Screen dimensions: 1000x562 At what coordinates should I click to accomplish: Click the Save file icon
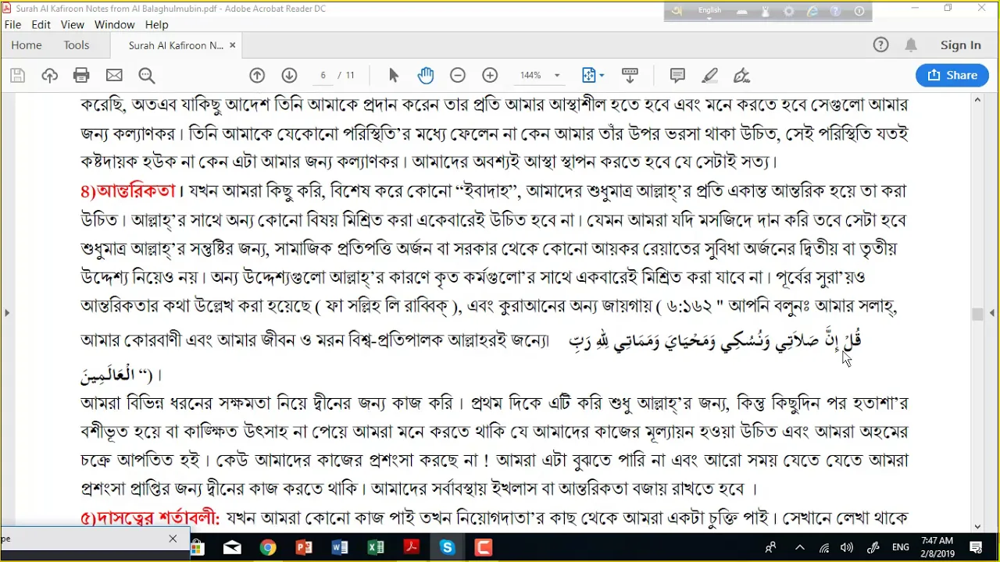[x=17, y=76]
